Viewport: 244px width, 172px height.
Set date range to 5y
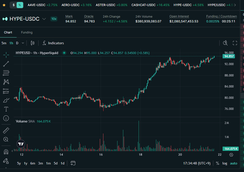click(x=19, y=163)
